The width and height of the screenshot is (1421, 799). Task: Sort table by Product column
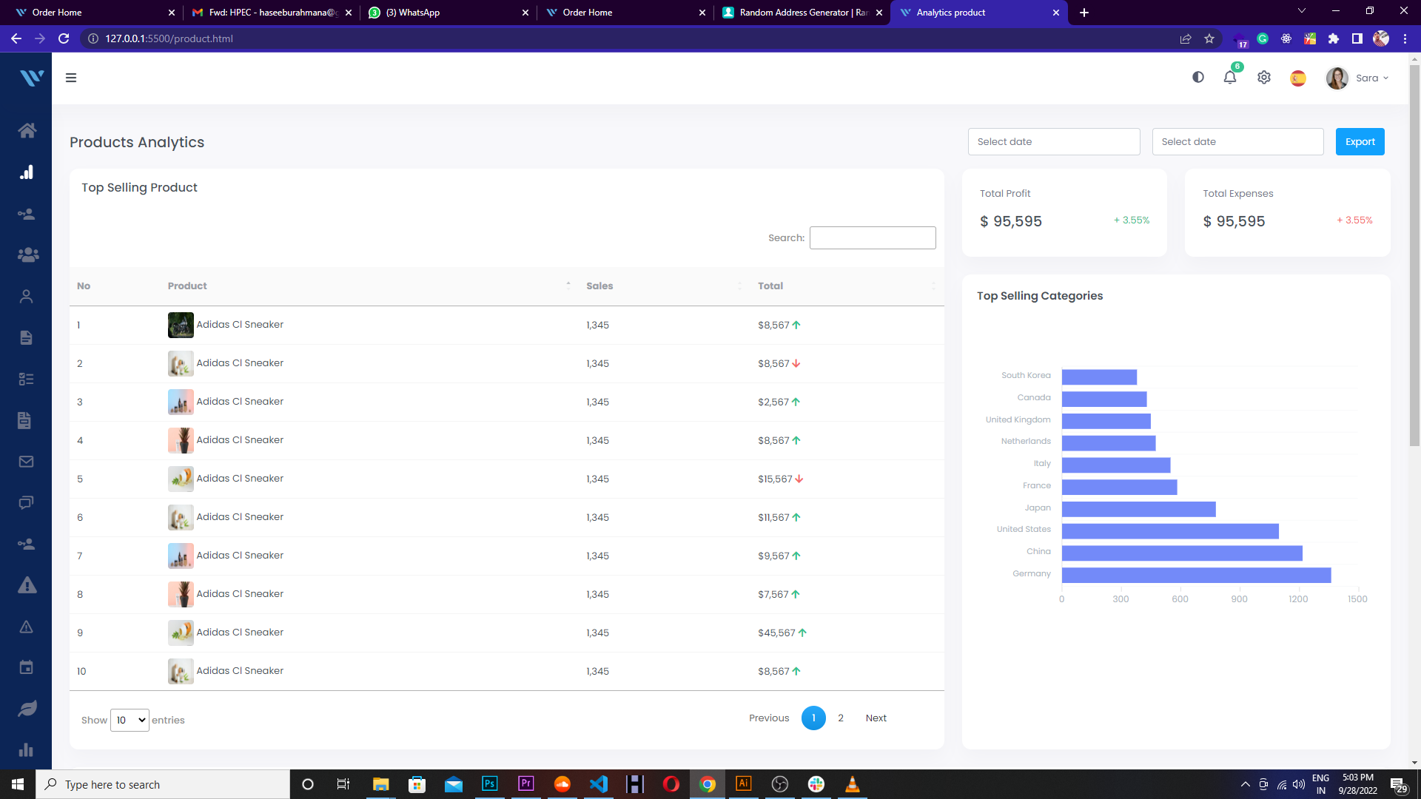[x=187, y=286]
